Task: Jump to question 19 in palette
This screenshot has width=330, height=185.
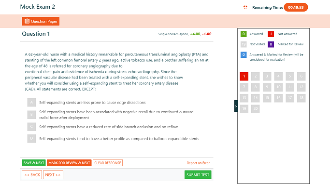Action: coord(244,109)
